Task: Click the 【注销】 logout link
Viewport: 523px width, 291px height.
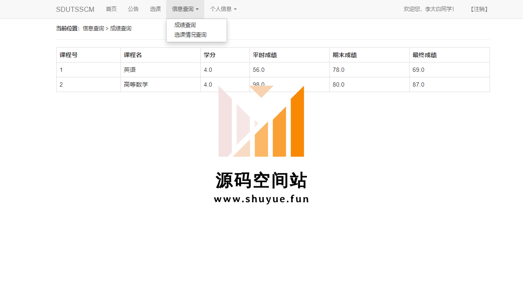Action: pos(479,9)
